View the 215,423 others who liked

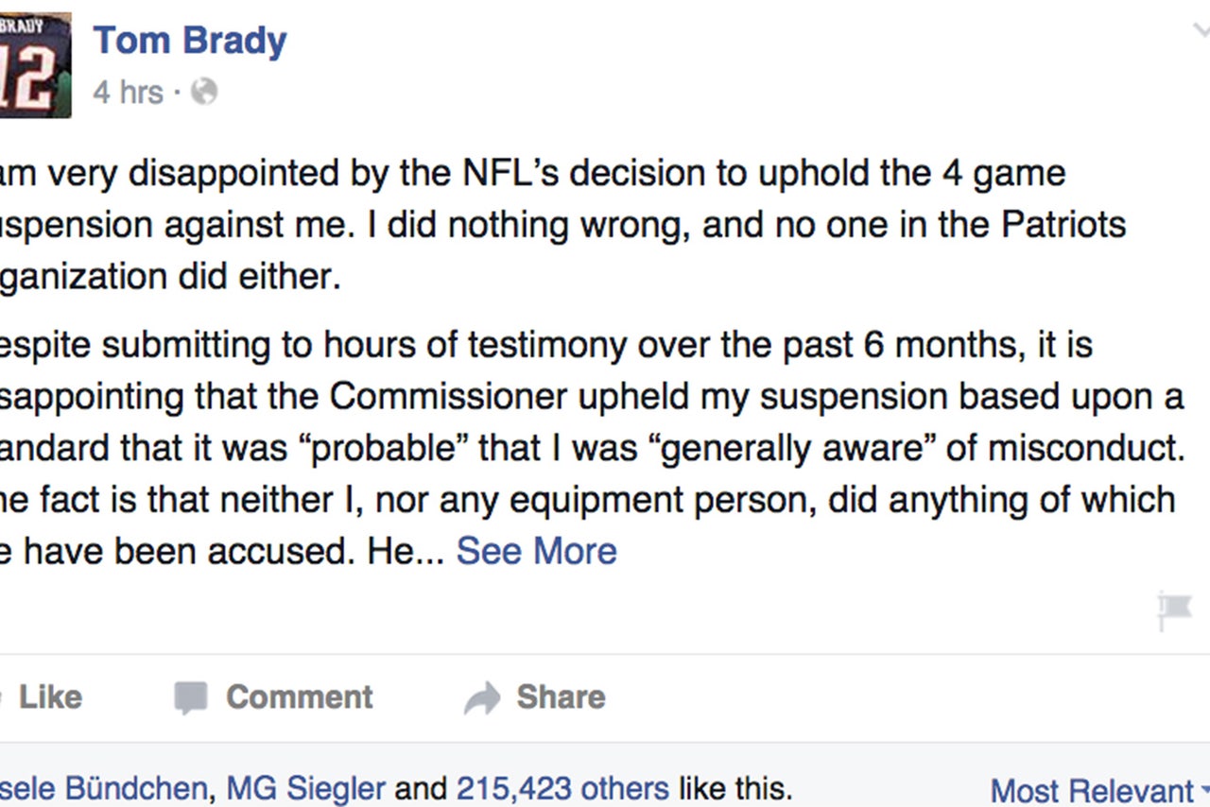pyautogui.click(x=562, y=788)
